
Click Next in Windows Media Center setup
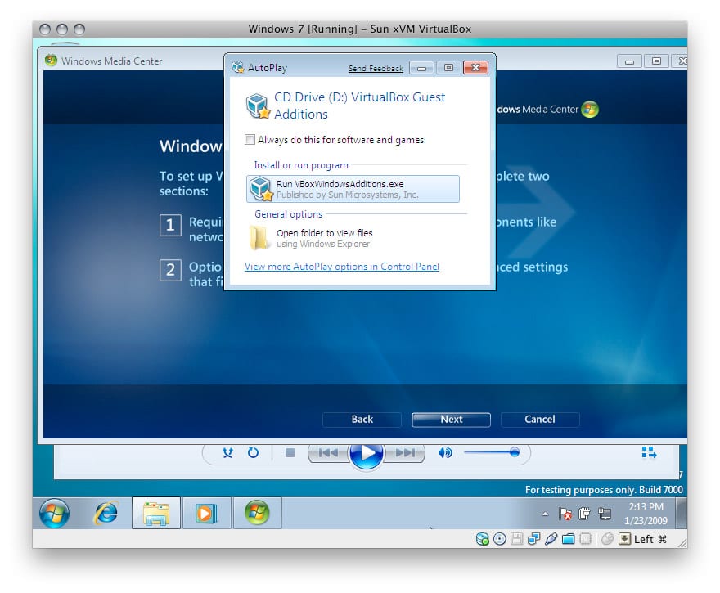[x=452, y=420]
